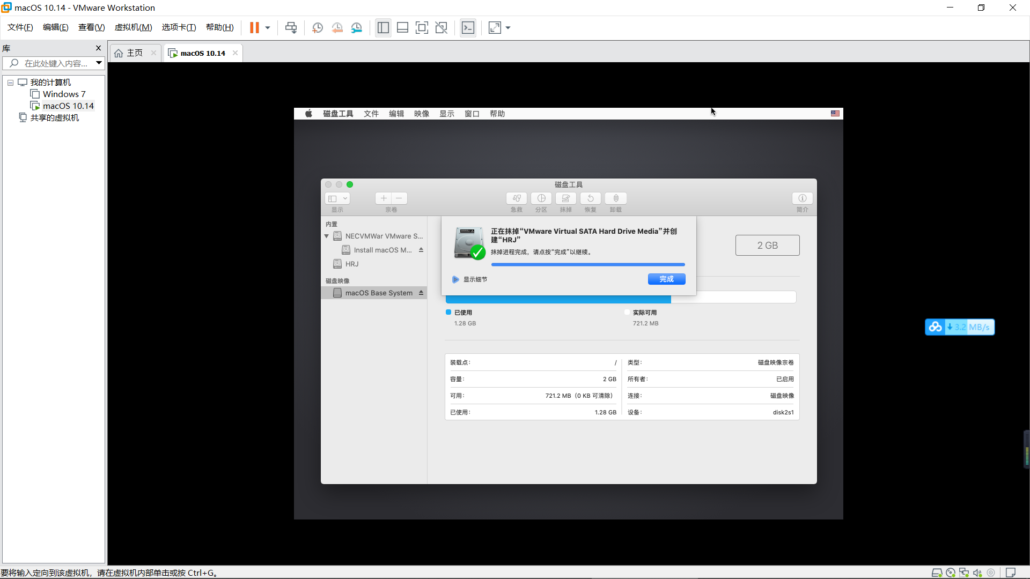Open the snapshot manager icon
This screenshot has width=1030, height=579.
click(x=357, y=28)
